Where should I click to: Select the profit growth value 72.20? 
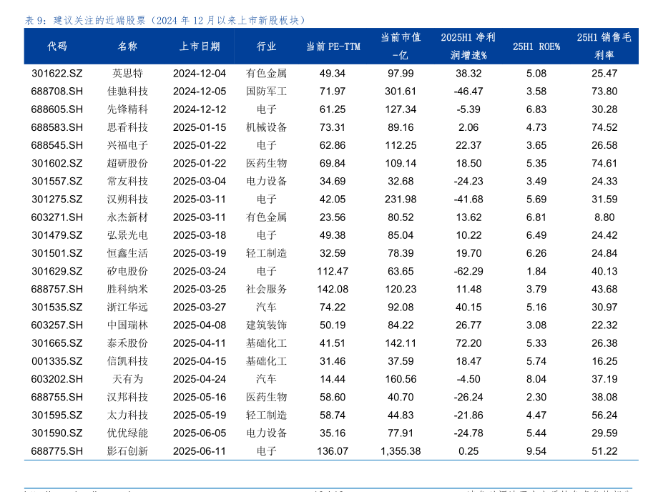[468, 343]
